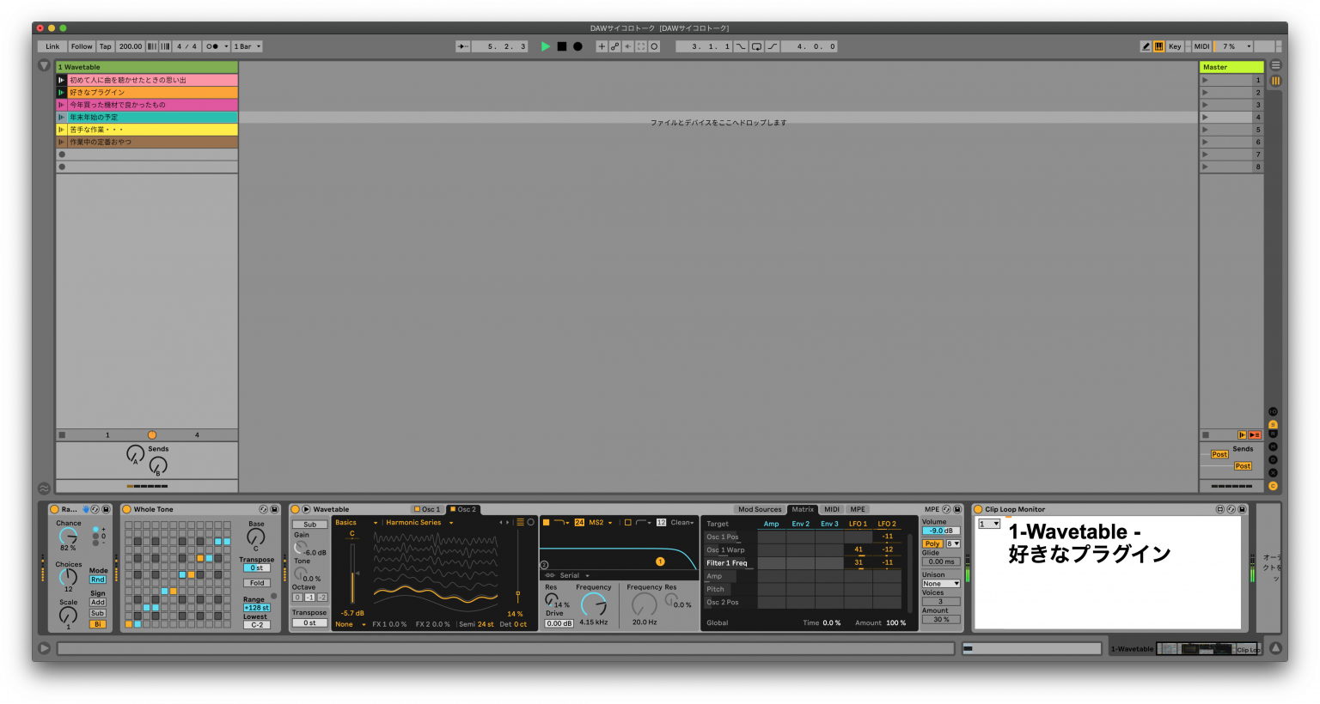Toggle Wavetable device activator

point(296,509)
